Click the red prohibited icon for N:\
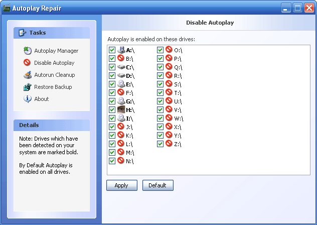This screenshot has height=225, width=317. 121,160
